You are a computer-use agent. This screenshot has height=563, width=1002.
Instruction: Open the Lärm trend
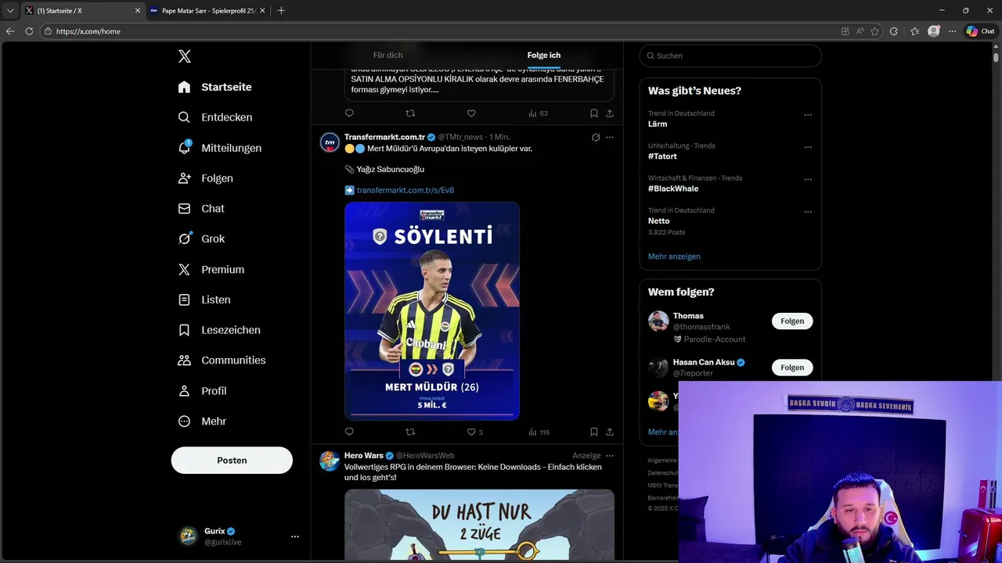pos(658,124)
